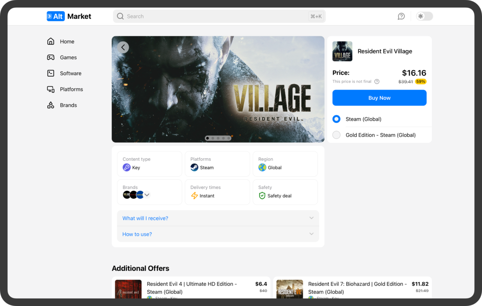Image resolution: width=482 pixels, height=306 pixels.
Task: Click the Safety deal shield icon
Action: pos(262,196)
